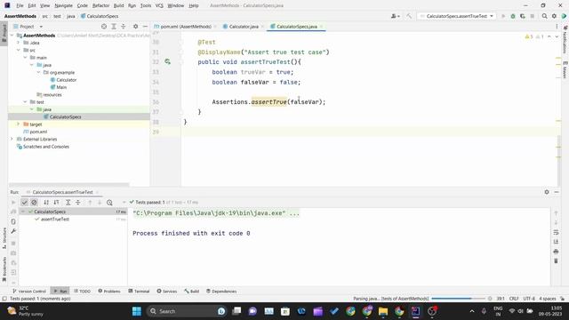Viewport: 569px width, 320px height.
Task: Open the File menu
Action: pyautogui.click(x=20, y=5)
